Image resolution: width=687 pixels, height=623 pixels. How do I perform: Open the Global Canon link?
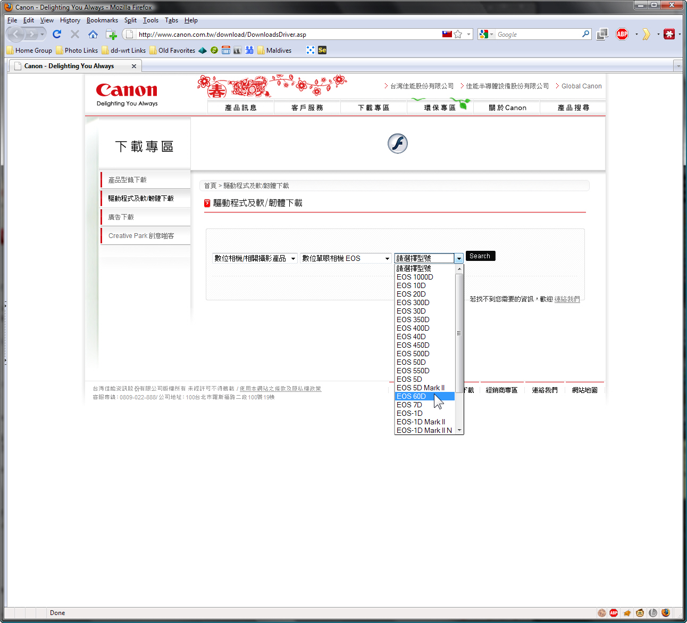pyautogui.click(x=582, y=86)
